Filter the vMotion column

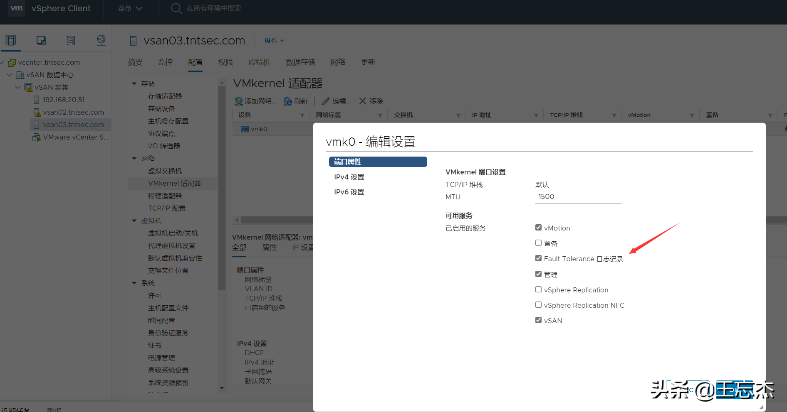(692, 115)
